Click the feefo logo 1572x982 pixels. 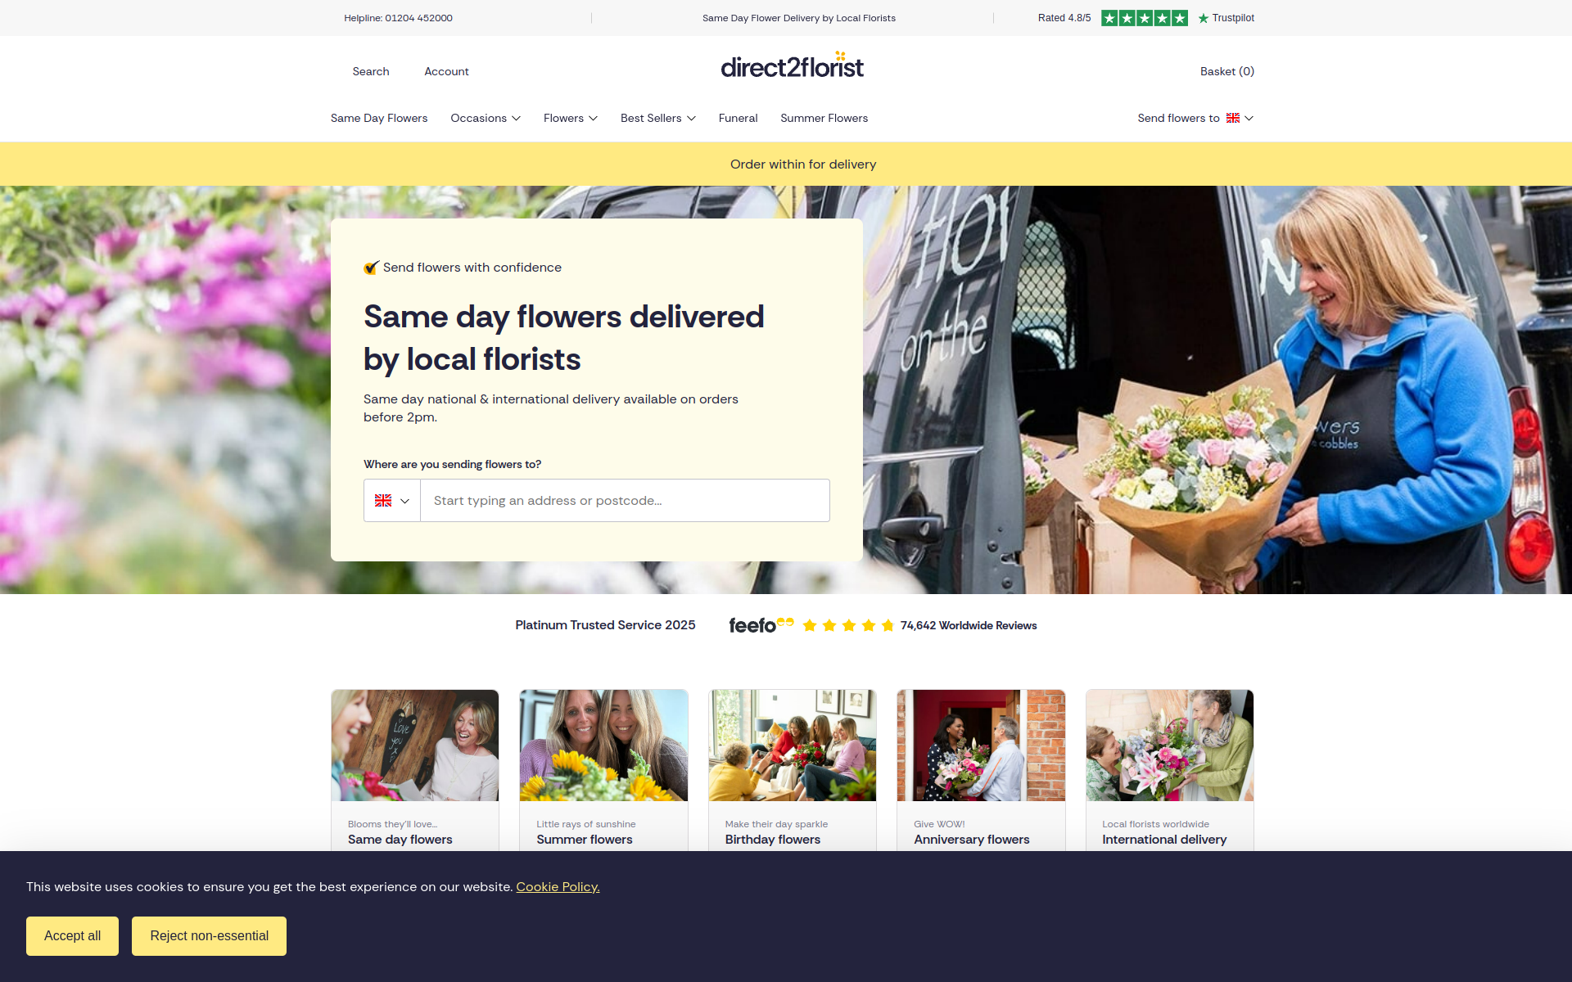(x=761, y=625)
